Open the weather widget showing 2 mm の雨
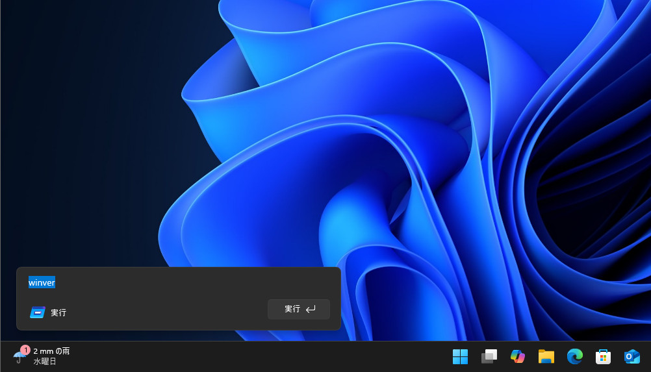This screenshot has height=372, width=651. [41, 356]
